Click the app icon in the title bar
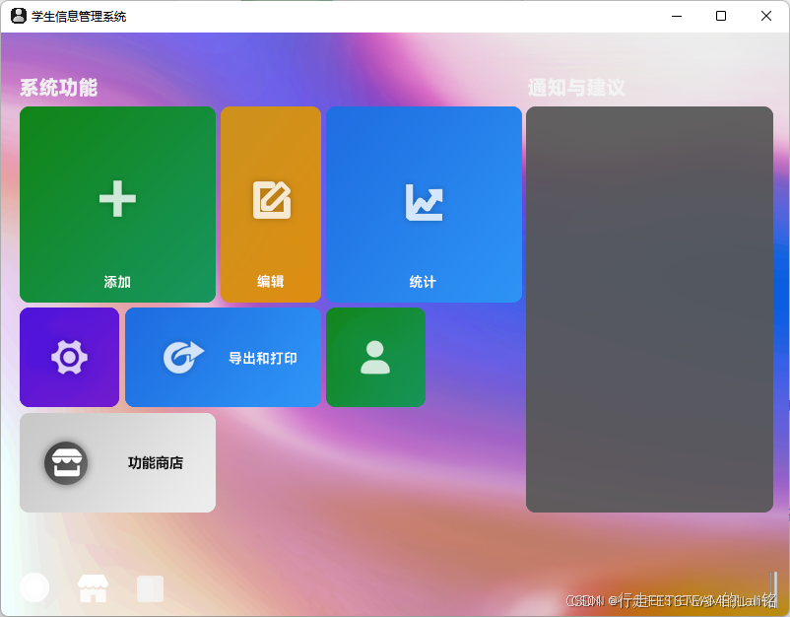Viewport: 790px width, 617px height. [19, 16]
